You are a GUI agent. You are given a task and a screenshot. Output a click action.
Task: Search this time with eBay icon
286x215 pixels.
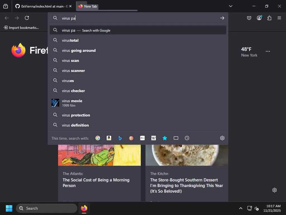pyautogui.click(x=142, y=138)
